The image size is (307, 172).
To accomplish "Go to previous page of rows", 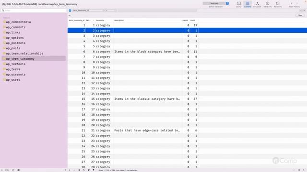I will (x=294, y=170).
